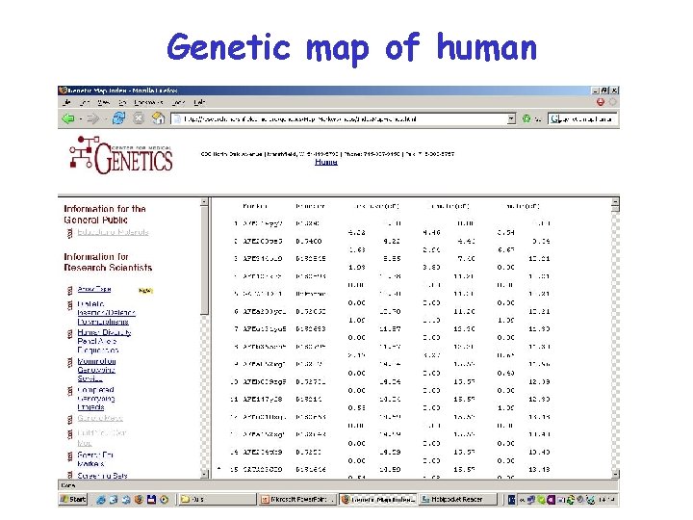Switch to the folder window taskbar button

pyautogui.click(x=218, y=499)
